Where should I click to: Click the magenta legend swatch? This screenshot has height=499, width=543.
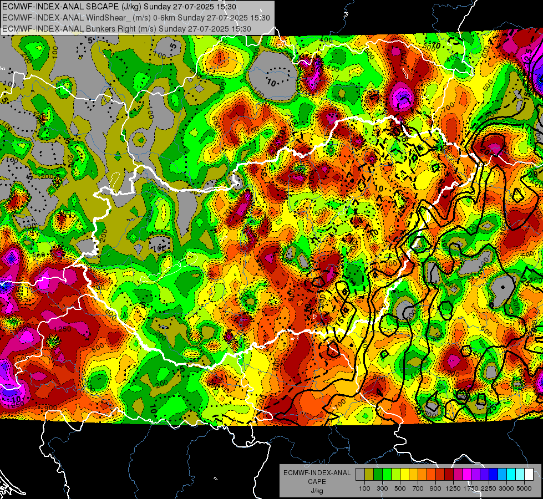(467, 475)
